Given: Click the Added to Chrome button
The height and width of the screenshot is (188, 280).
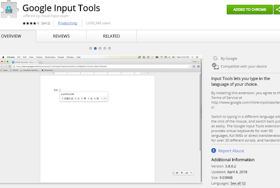Looking at the screenshot, I should point(250,10).
